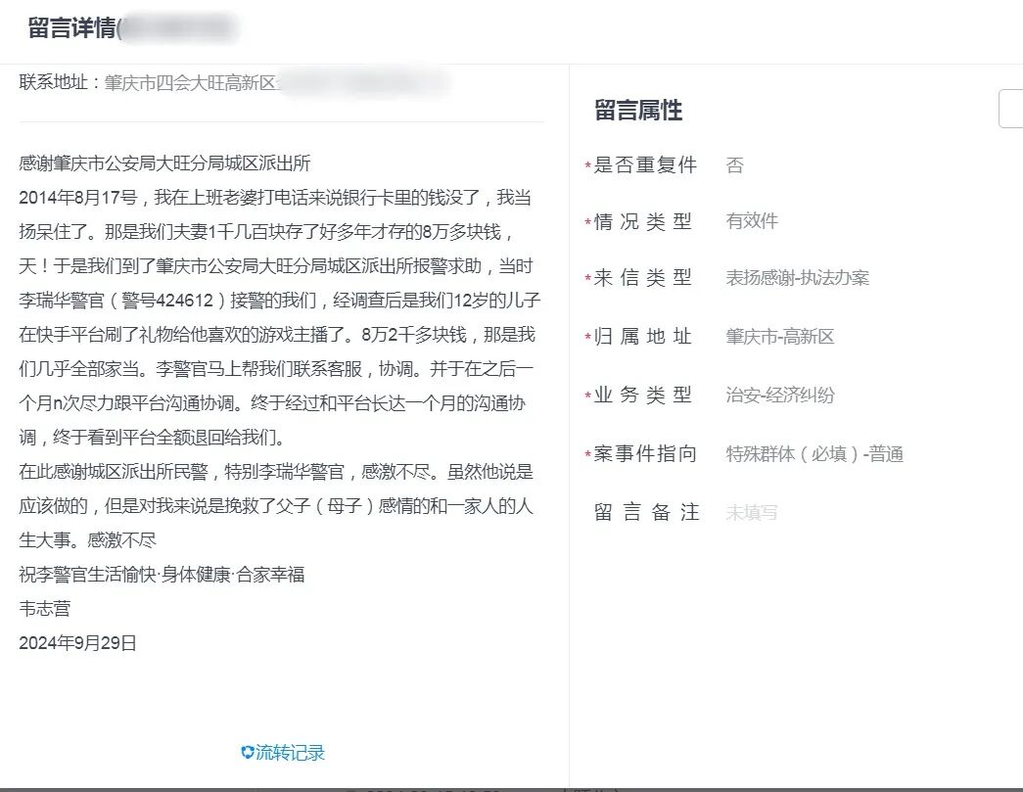Click the 情况类型 label
Screen dimensions: 1023x792
(x=642, y=222)
